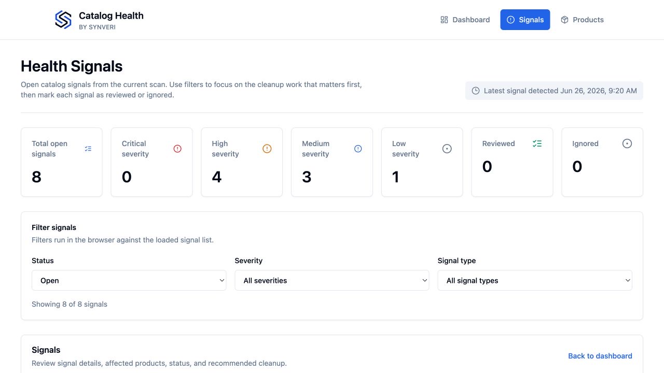Click the Ignored card label
Image resolution: width=664 pixels, height=373 pixels.
coord(585,144)
